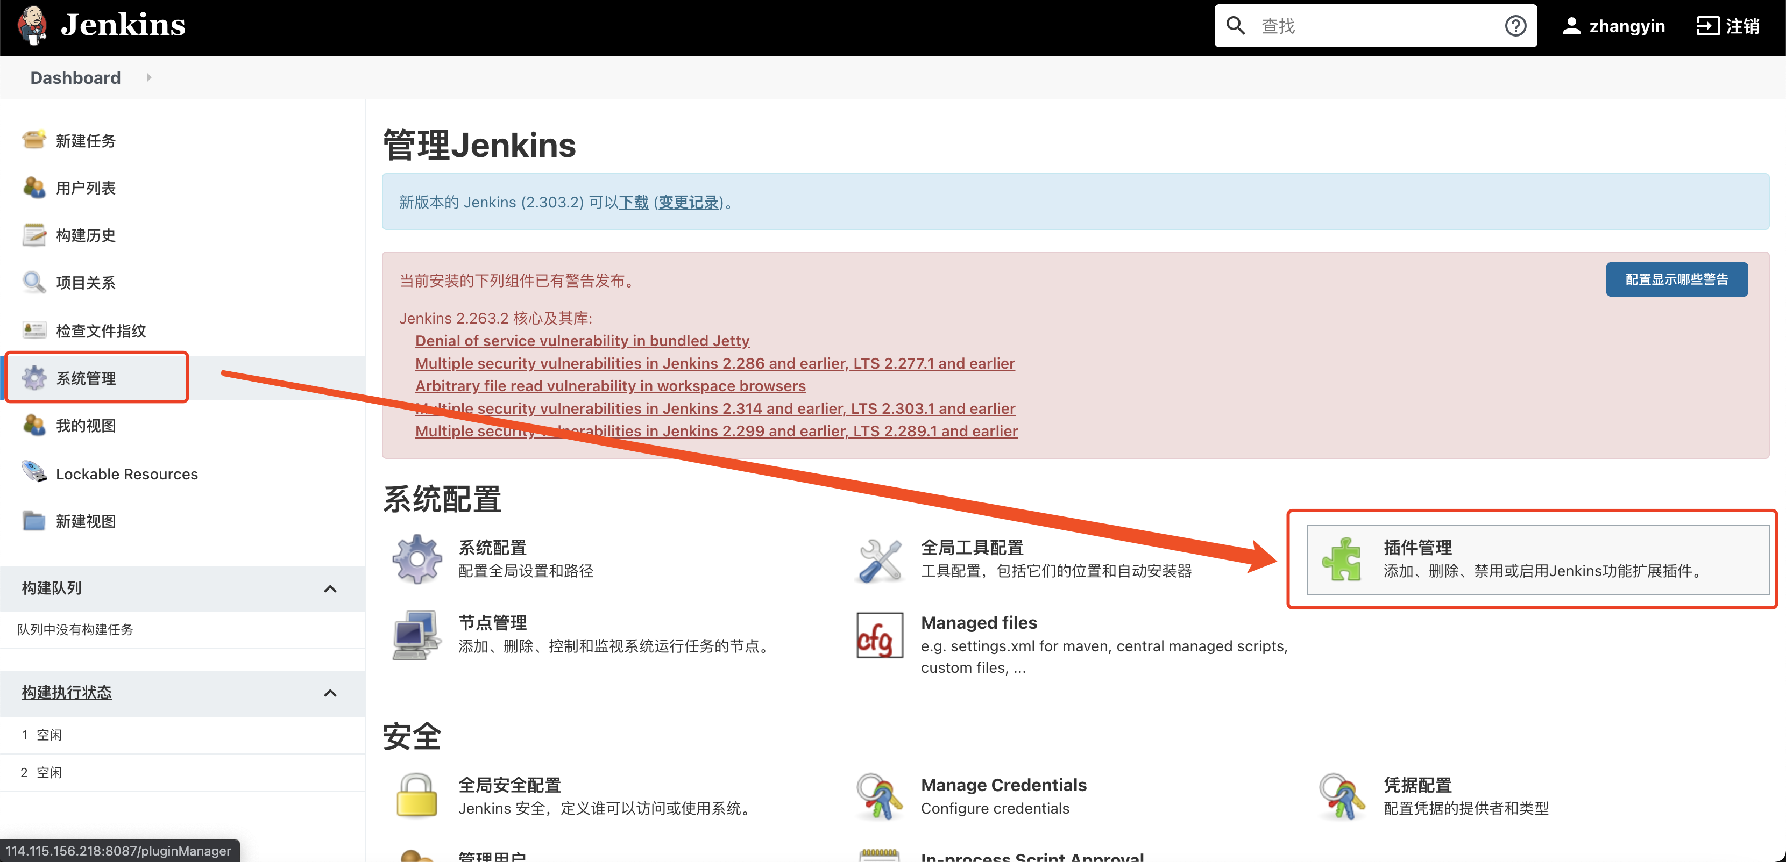Open the Jetty denial of service advisory link
The width and height of the screenshot is (1786, 862).
point(582,340)
